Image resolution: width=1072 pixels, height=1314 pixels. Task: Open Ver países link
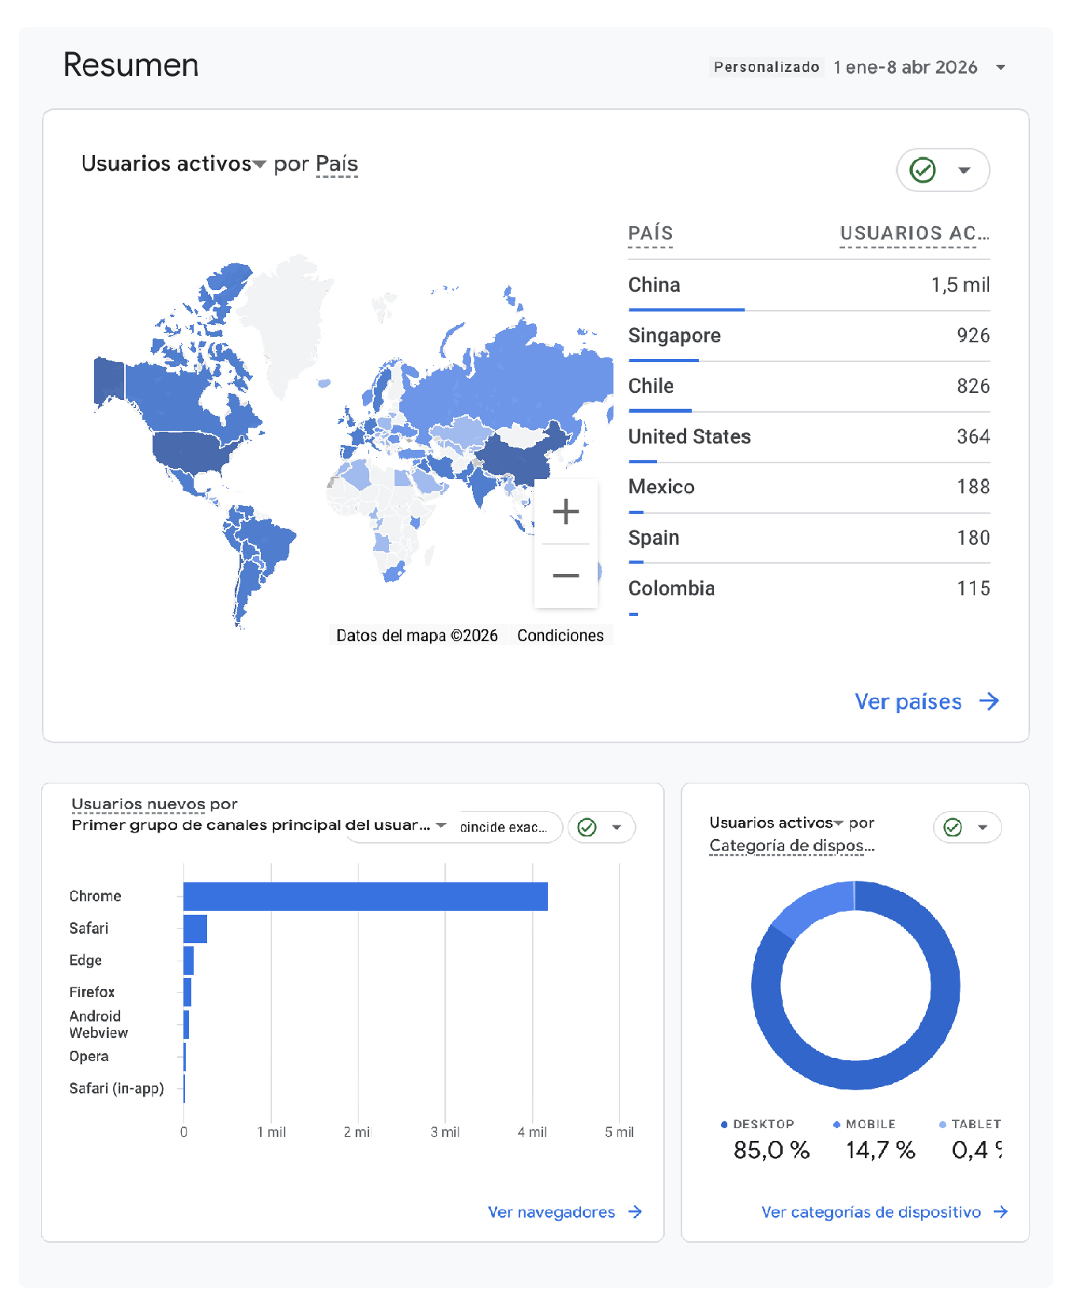[x=908, y=701]
